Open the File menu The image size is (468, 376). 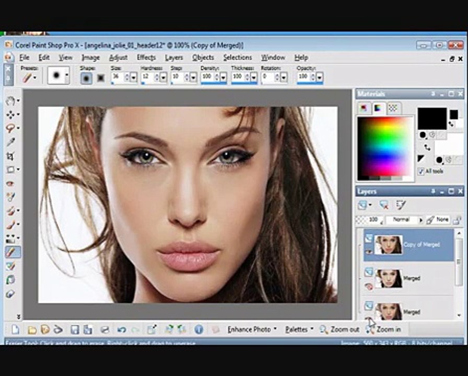(x=25, y=57)
